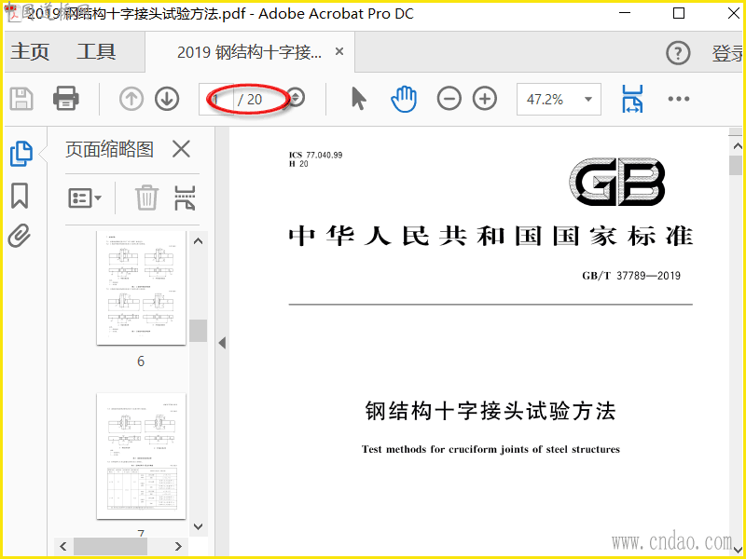This screenshot has height=559, width=746.
Task: Close the 页面缩略图 panel
Action: [181, 149]
